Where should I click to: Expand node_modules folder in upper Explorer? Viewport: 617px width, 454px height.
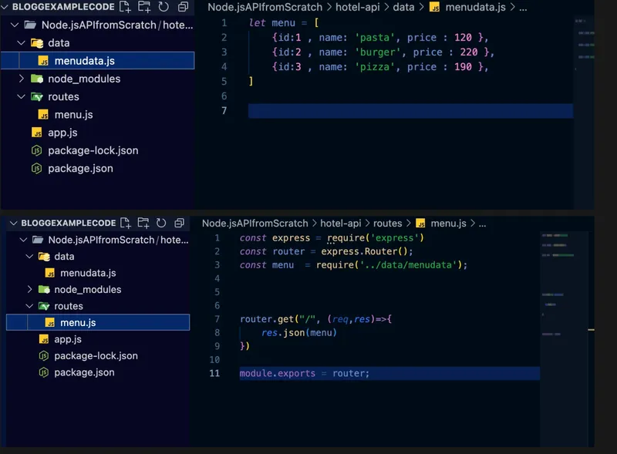tap(21, 79)
